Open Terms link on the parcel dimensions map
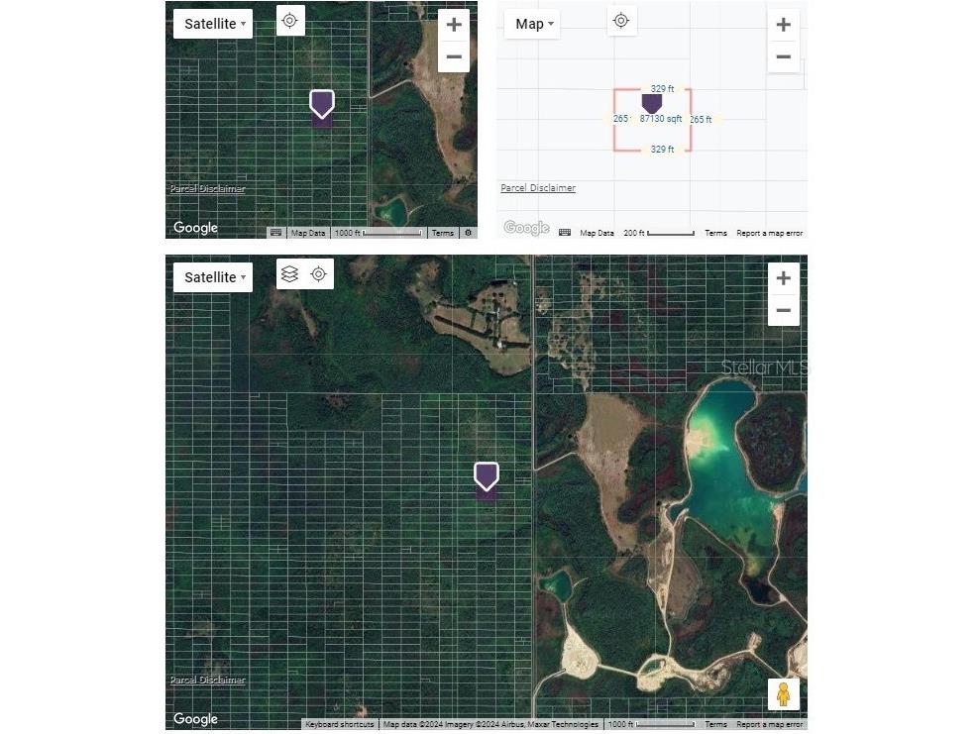The height and width of the screenshot is (734, 979). (715, 234)
